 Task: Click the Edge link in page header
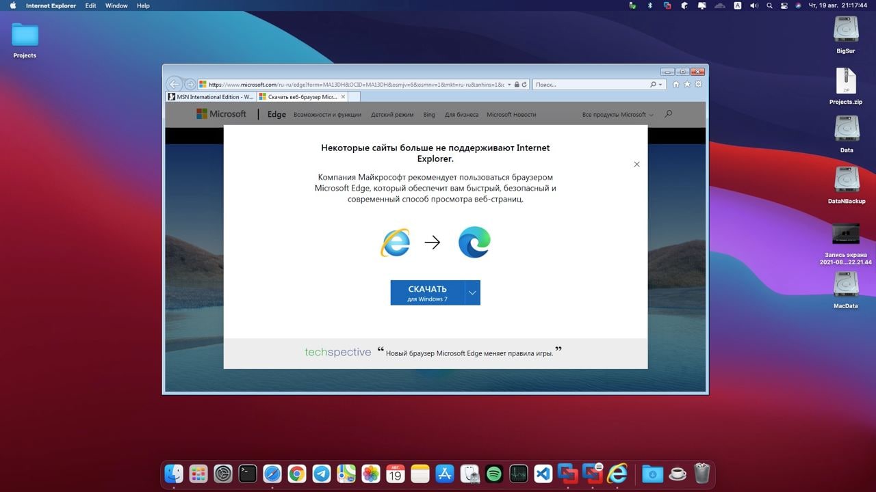tap(276, 115)
